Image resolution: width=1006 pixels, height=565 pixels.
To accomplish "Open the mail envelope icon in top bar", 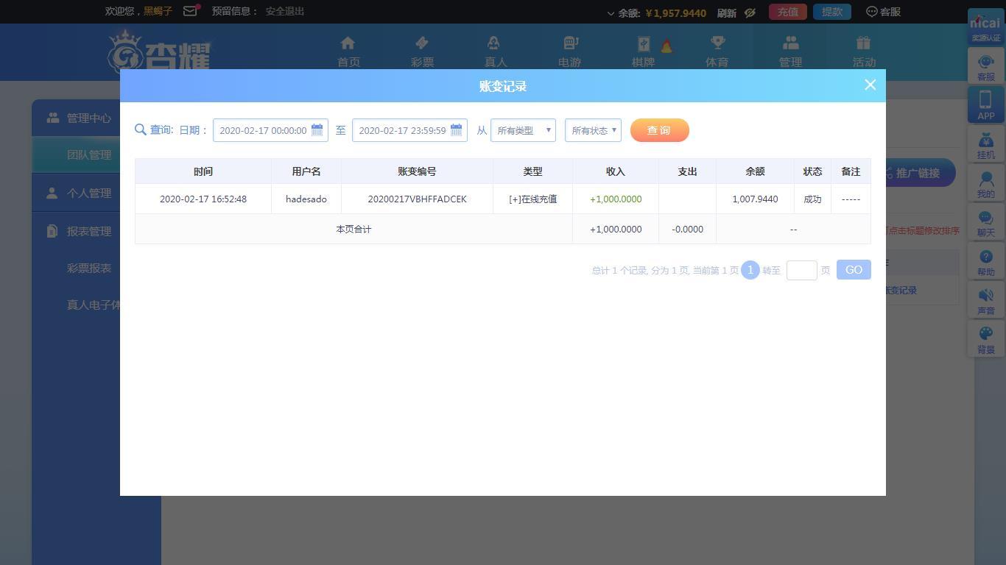I will [190, 11].
